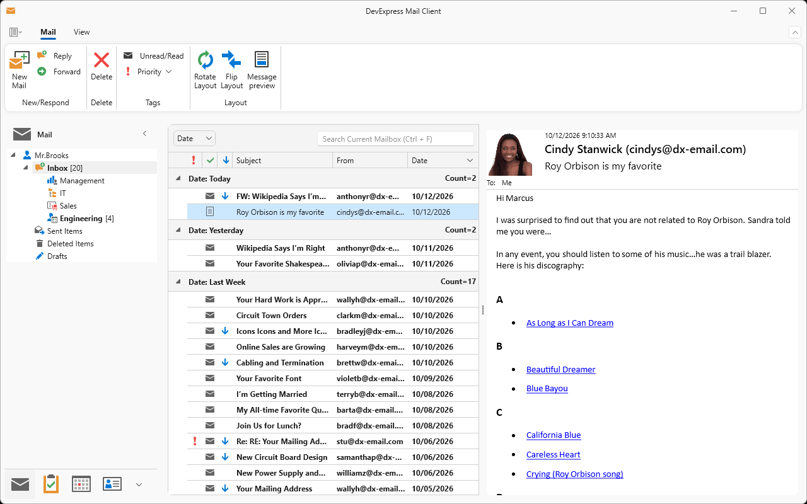Screen dimensions: 807x504
Task: Open the application menu button
Action: (x=16, y=32)
